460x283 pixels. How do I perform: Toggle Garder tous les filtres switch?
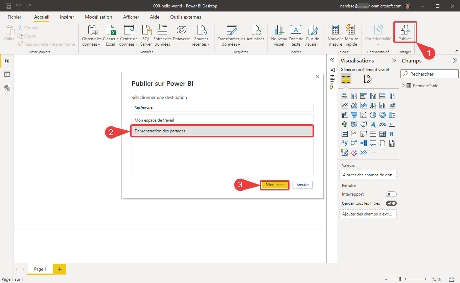[391, 203]
